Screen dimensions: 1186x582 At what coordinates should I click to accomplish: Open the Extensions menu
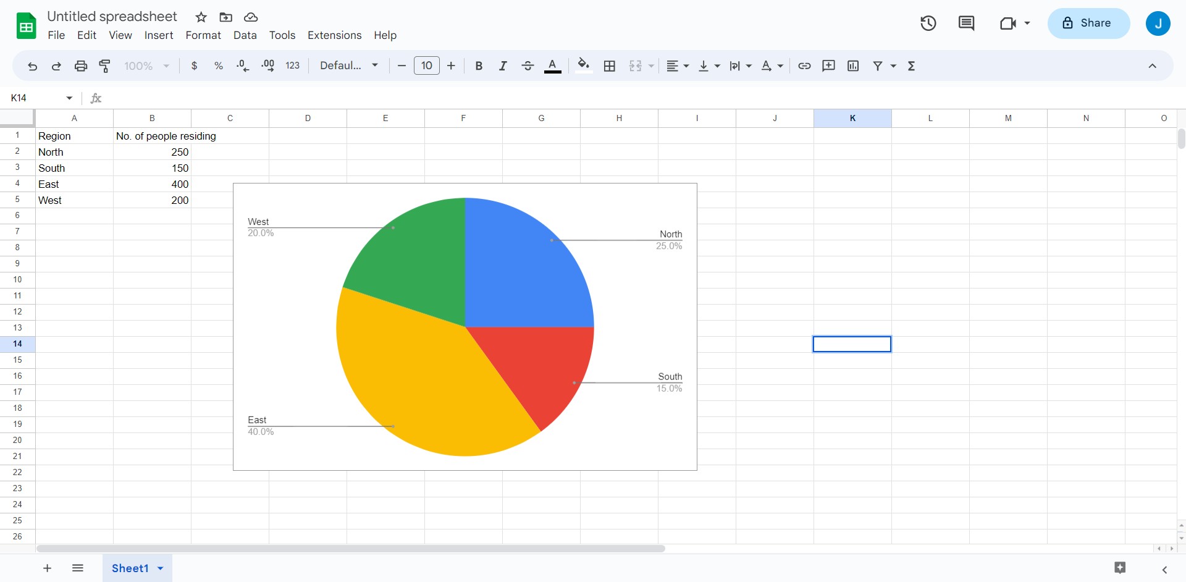click(x=334, y=35)
